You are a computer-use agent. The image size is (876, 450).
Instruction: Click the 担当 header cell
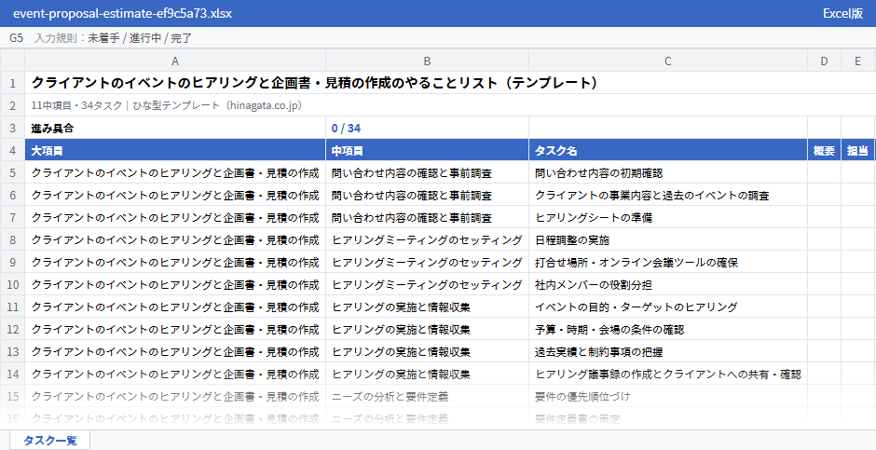[857, 150]
